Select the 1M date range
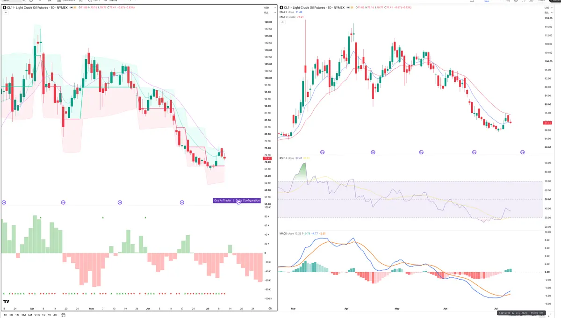The width and height of the screenshot is (561, 318). (17, 315)
